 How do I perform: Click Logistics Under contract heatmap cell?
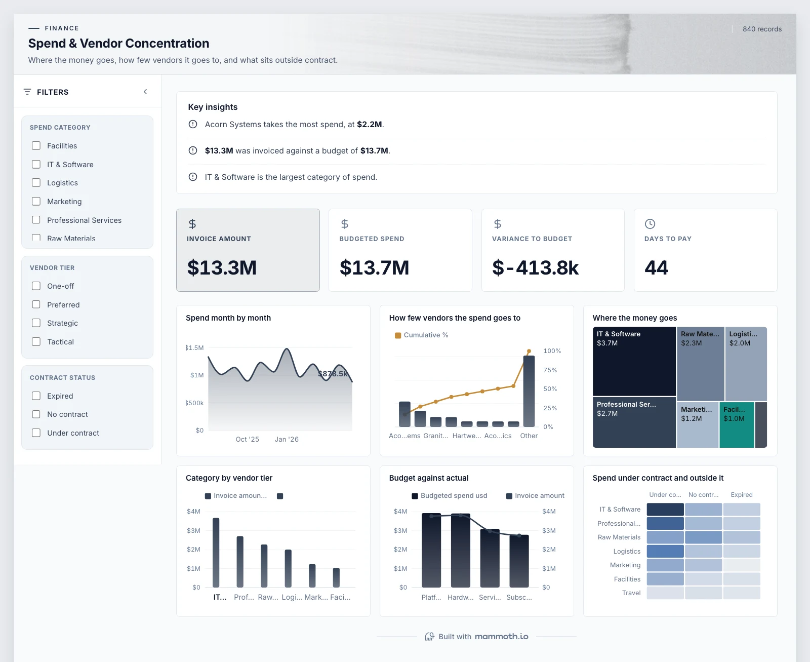click(x=665, y=551)
